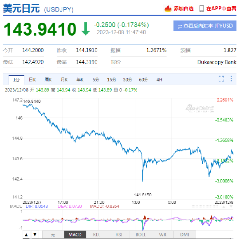The height and width of the screenshot is (239, 244).
Task: Click the down triangle below the chart
Action: (35, 235)
